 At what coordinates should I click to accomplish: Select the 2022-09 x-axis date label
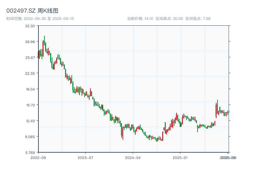click(38, 157)
